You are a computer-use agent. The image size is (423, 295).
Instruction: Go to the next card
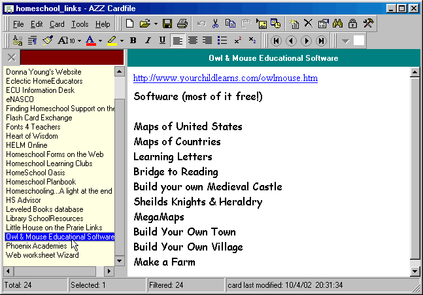pos(306,41)
